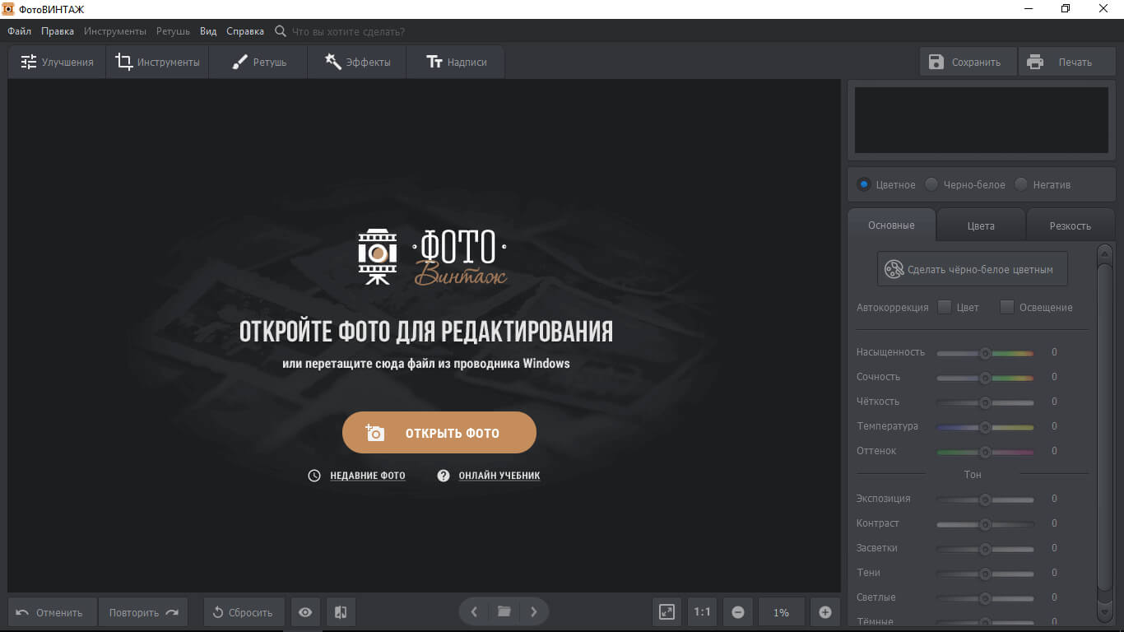
Task: Open the Файл menu
Action: (19, 31)
